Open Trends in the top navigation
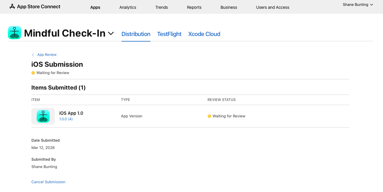The height and width of the screenshot is (192, 383). [x=162, y=7]
